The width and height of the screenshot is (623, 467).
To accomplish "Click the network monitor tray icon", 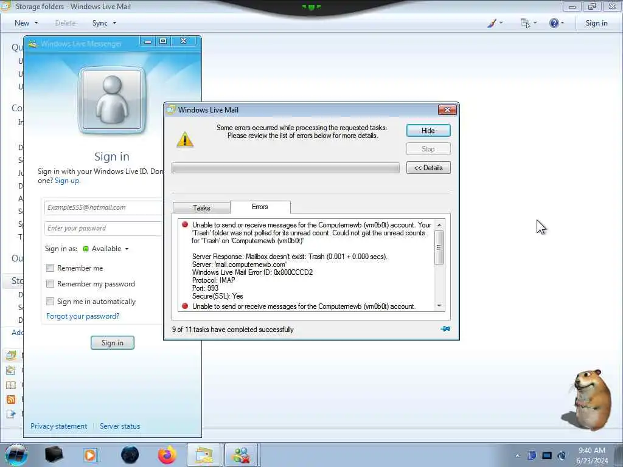I will click(547, 455).
